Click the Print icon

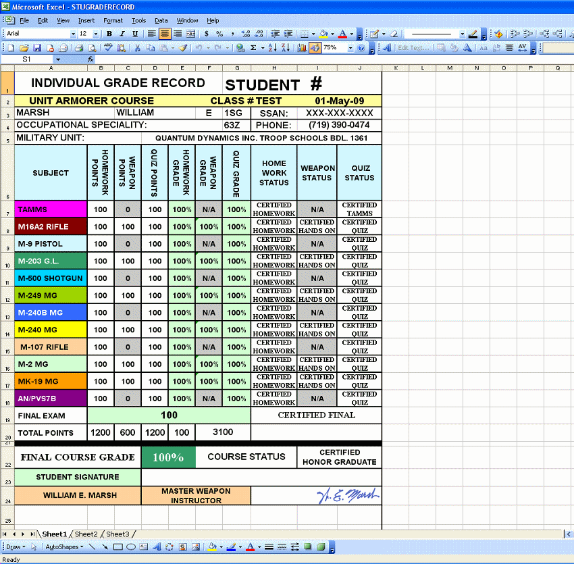[79, 47]
